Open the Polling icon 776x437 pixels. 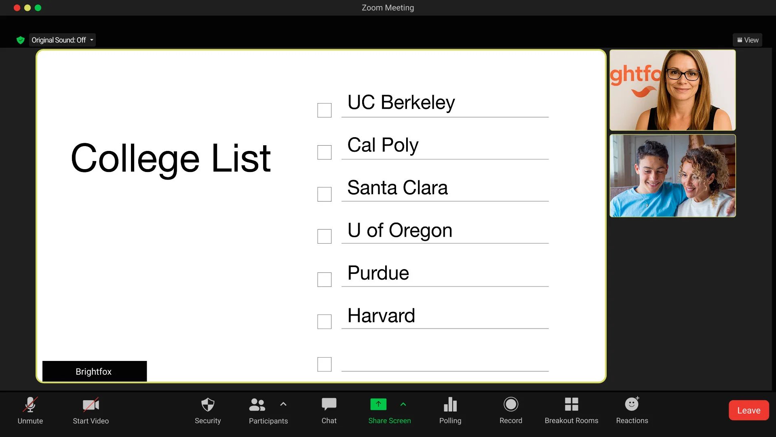(x=450, y=409)
